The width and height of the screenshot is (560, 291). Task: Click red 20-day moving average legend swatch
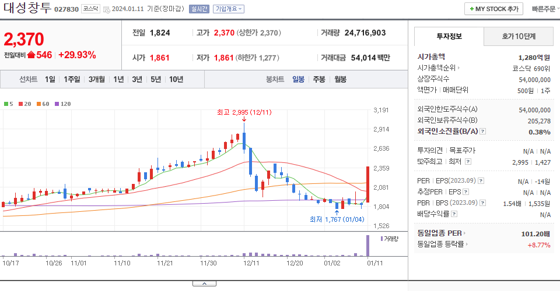click(21, 104)
